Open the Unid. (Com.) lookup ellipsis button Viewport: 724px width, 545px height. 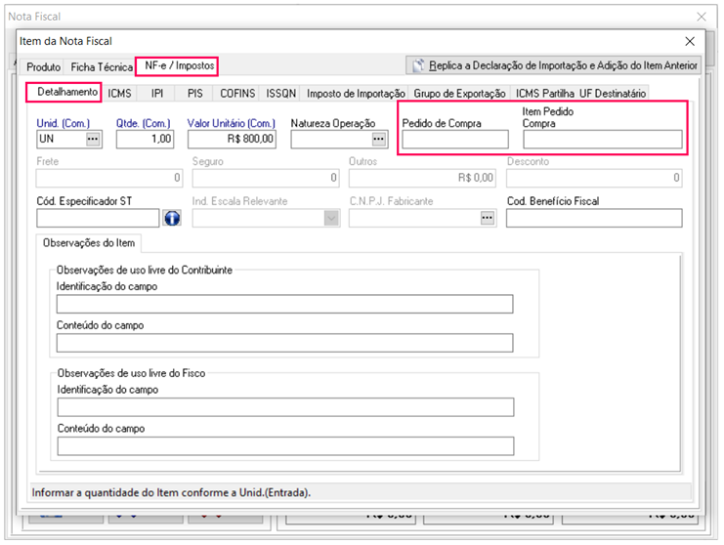(93, 140)
